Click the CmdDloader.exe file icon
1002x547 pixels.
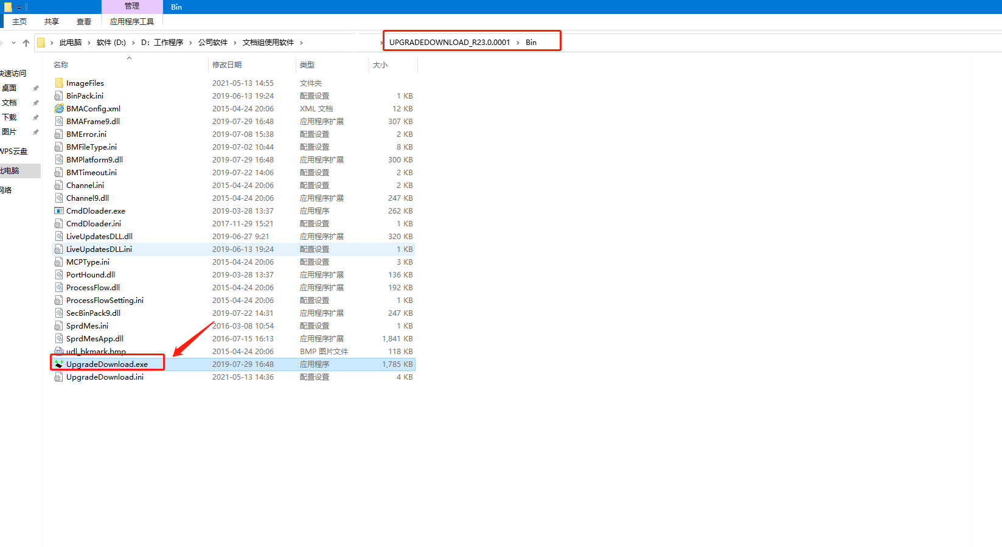click(59, 211)
